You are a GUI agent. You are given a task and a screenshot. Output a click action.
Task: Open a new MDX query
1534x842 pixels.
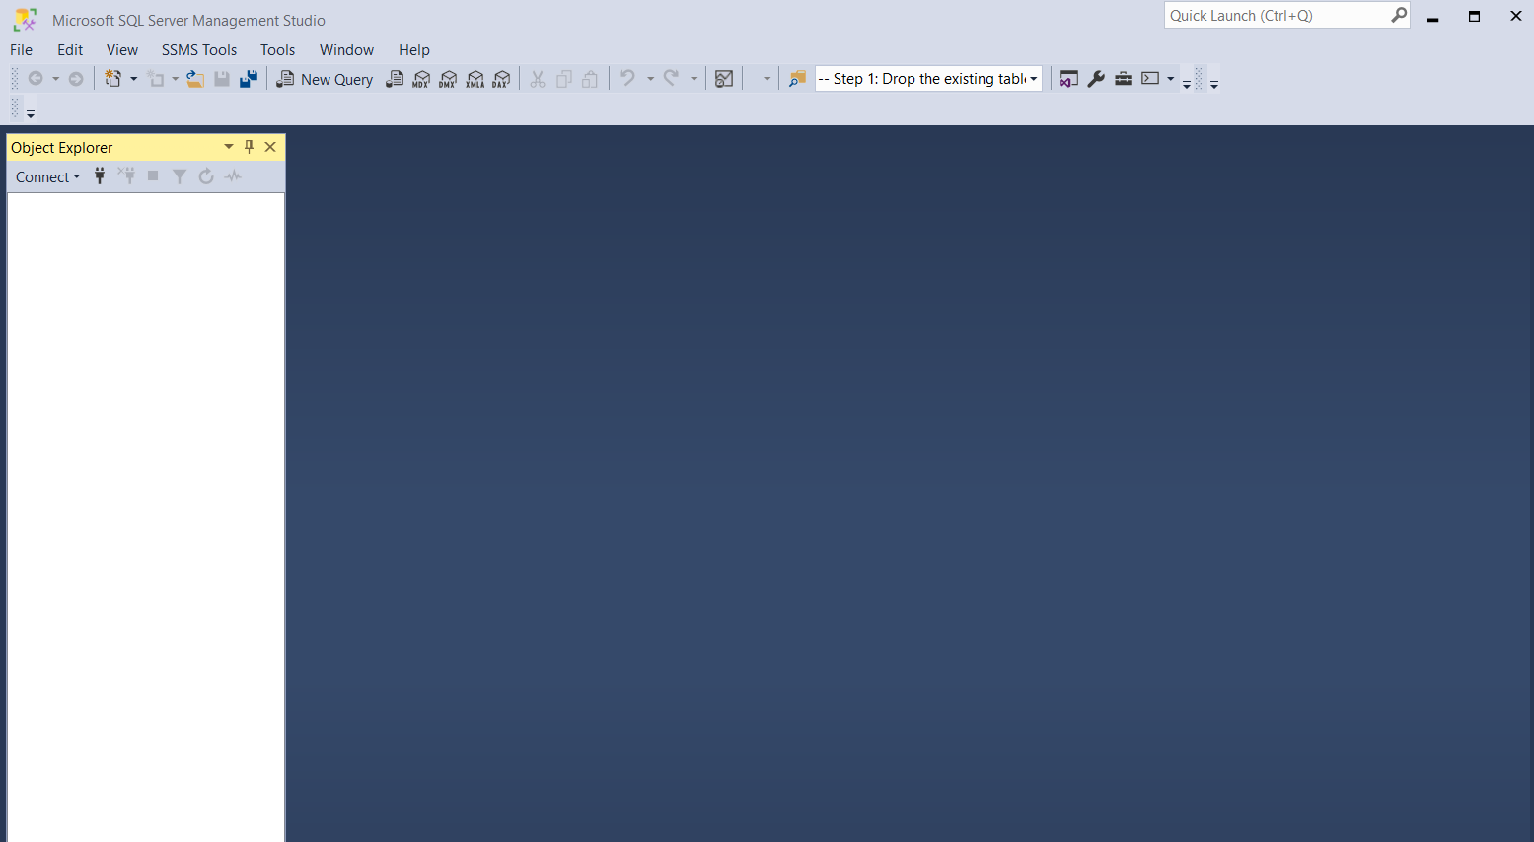click(421, 79)
